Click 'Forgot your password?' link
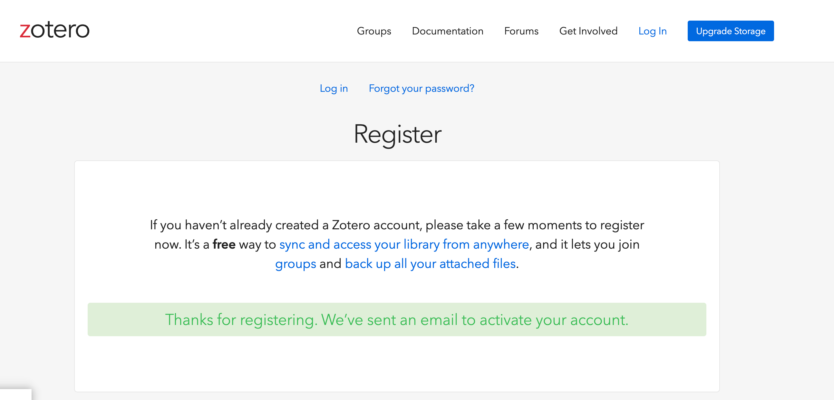Screen dimensions: 834x400 point(421,88)
